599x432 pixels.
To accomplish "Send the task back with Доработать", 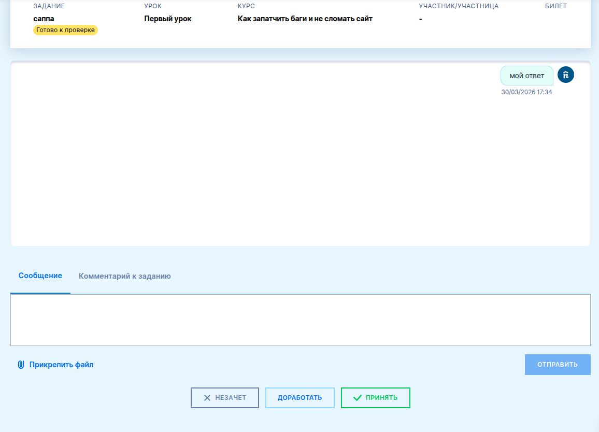I will 299,398.
